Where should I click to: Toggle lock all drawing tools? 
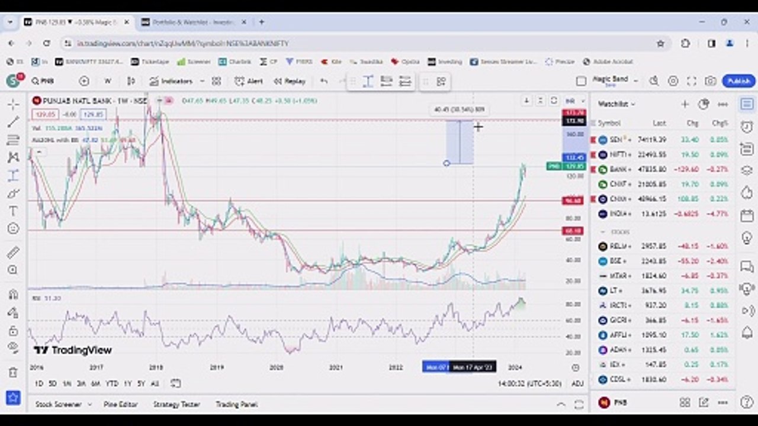pos(13,330)
